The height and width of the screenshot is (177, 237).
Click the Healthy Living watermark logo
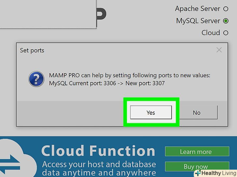point(216,173)
